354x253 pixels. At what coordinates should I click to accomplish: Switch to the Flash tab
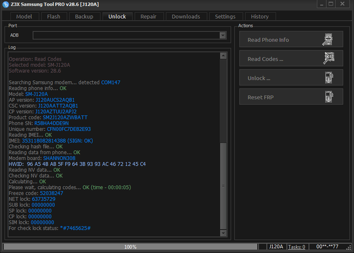pyautogui.click(x=54, y=17)
